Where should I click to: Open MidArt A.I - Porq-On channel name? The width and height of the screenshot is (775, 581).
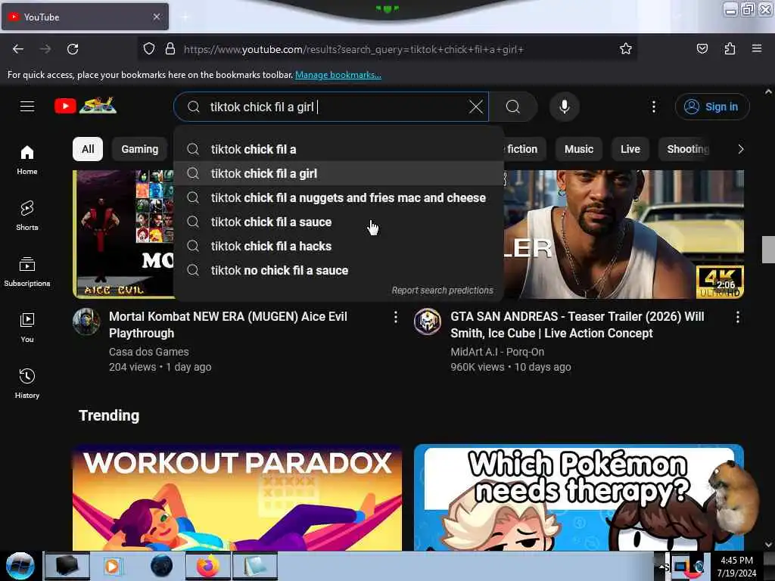click(x=497, y=352)
